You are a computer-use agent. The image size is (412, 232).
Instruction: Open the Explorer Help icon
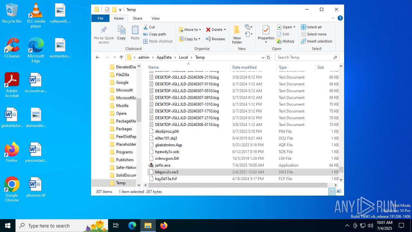tap(340, 18)
